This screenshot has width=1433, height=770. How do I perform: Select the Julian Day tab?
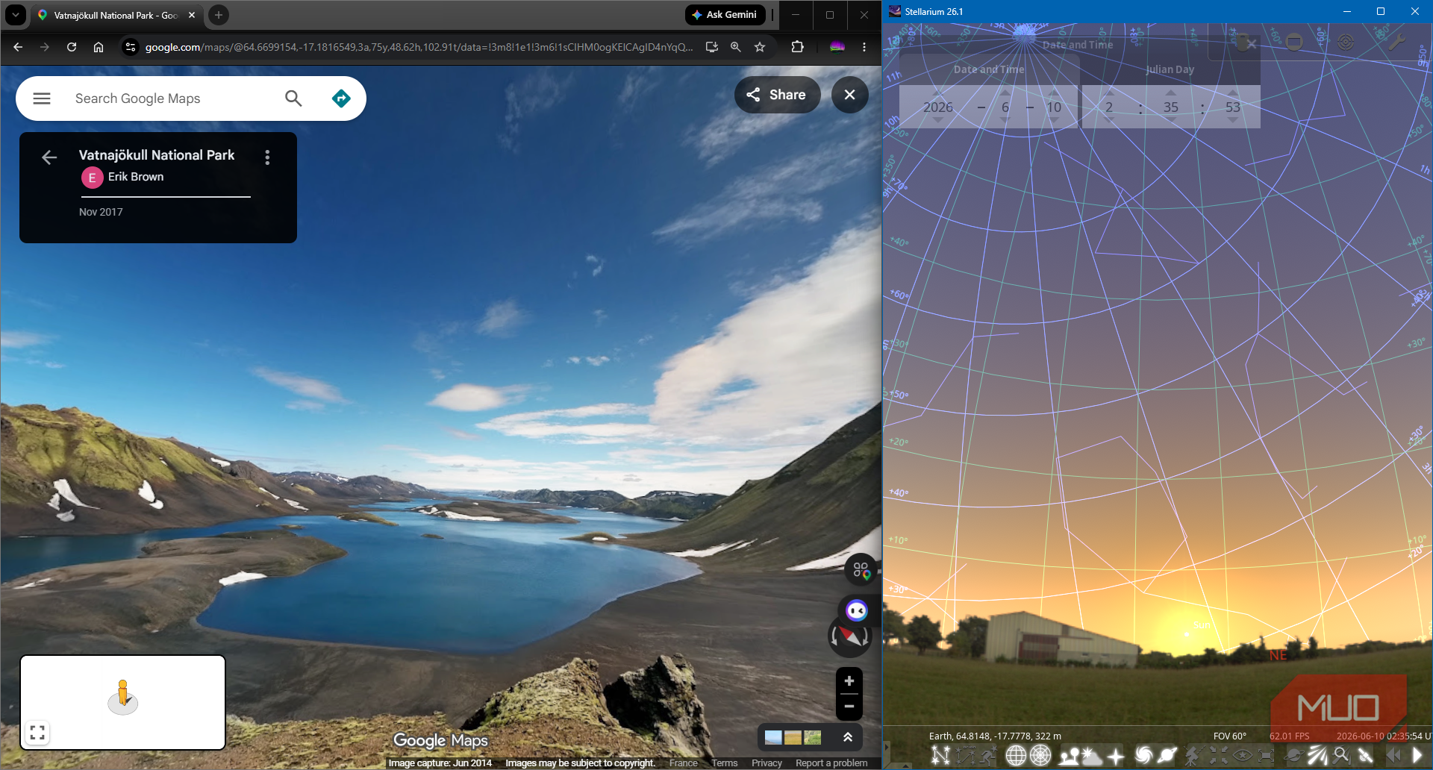coord(1170,69)
